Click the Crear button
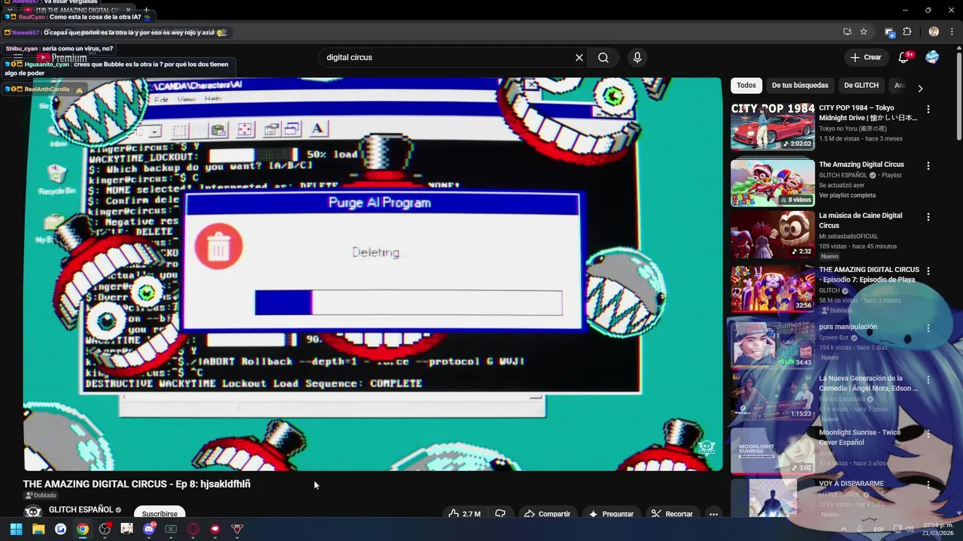 (x=866, y=57)
